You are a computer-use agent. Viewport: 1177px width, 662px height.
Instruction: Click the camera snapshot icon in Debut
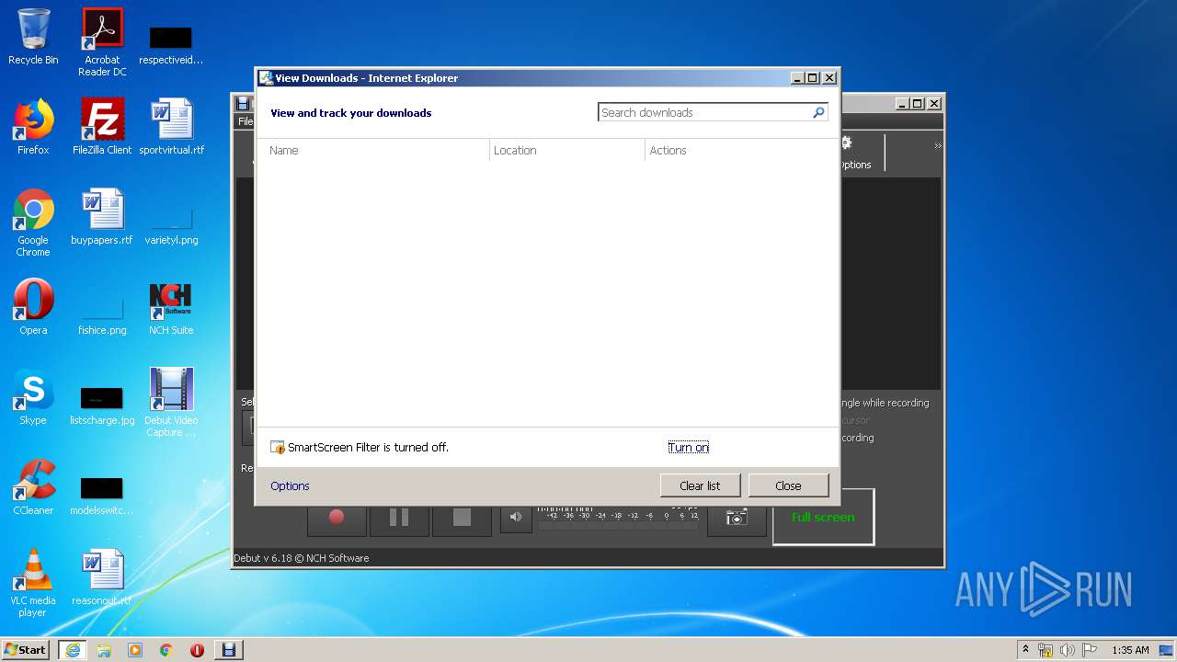pyautogui.click(x=737, y=518)
